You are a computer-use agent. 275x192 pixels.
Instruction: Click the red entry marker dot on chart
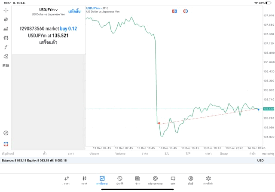click(x=159, y=123)
